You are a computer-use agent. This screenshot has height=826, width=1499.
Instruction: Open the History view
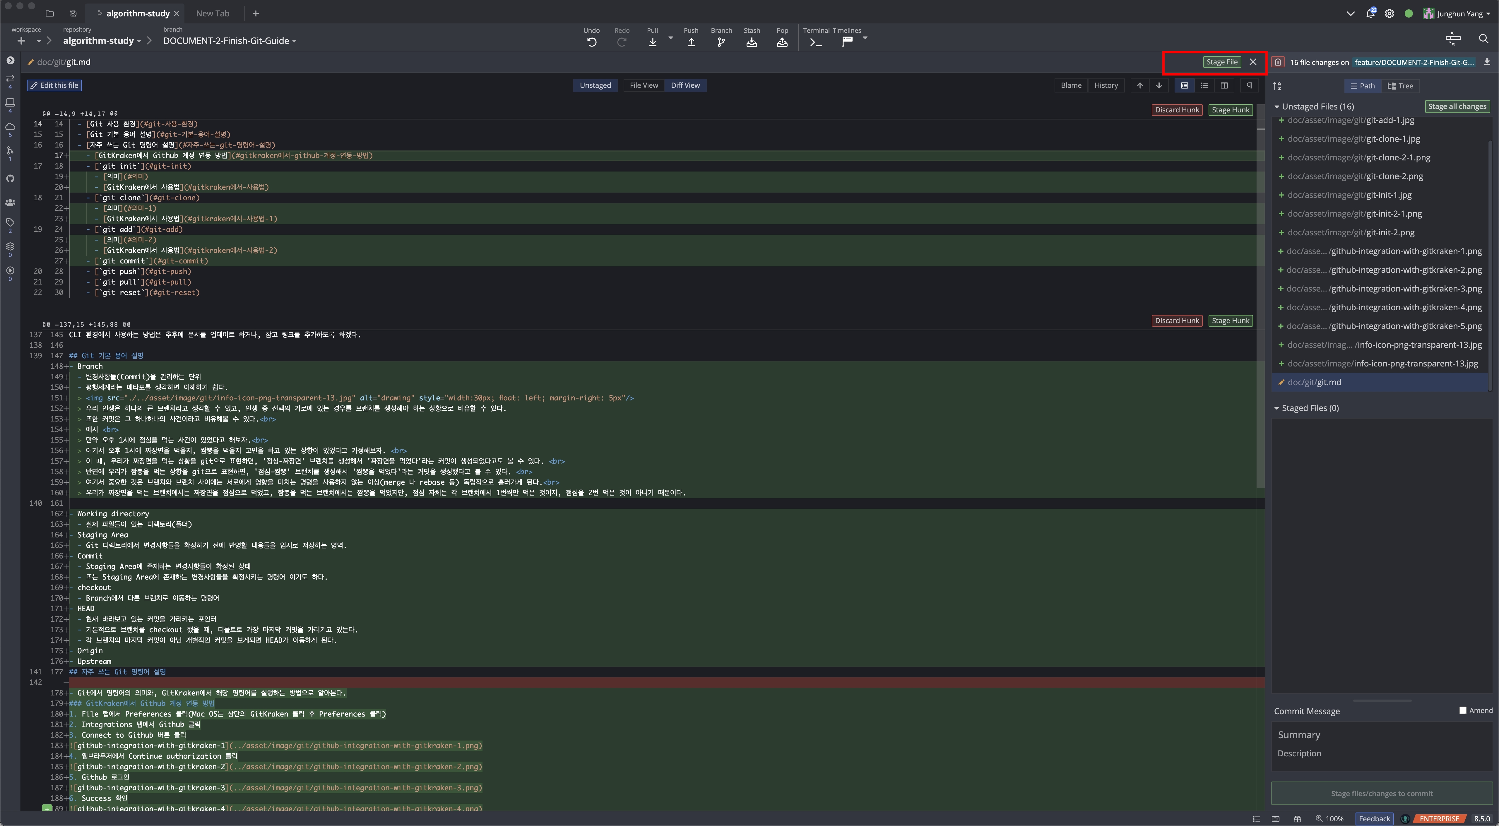click(x=1106, y=85)
